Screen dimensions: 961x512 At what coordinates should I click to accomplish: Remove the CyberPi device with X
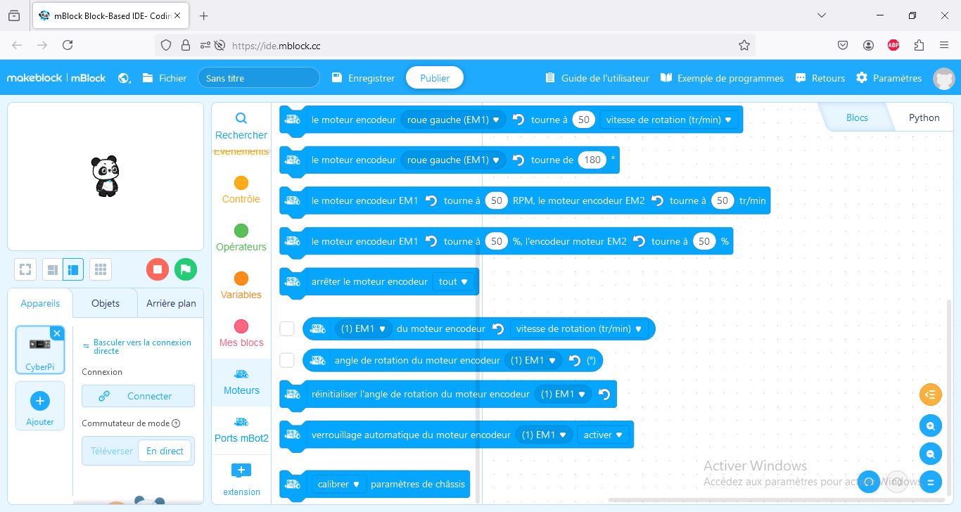57,333
